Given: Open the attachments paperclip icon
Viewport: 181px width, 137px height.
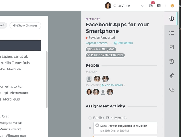Looking at the screenshot, I should 172,76.
